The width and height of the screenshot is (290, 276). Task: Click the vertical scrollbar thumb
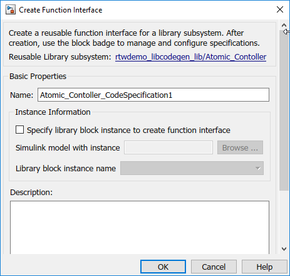[284, 110]
